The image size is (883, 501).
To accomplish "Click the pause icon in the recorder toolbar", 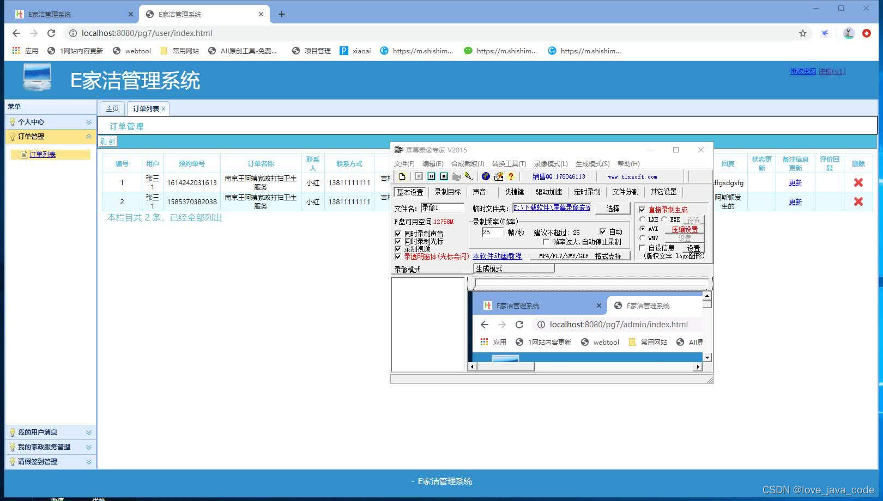I will tap(431, 176).
